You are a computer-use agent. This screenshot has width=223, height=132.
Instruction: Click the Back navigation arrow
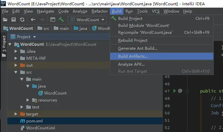click(x=33, y=20)
